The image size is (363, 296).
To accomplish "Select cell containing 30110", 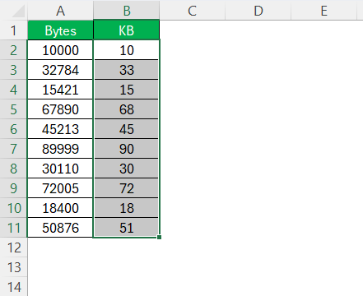I will point(60,169).
